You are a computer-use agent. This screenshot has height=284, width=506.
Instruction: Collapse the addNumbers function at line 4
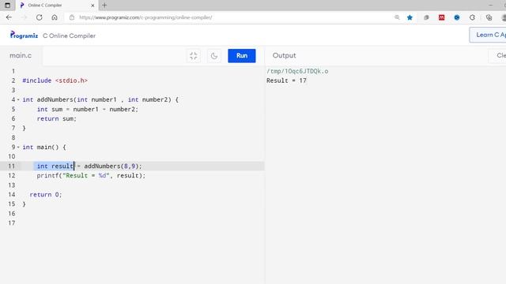18,99
